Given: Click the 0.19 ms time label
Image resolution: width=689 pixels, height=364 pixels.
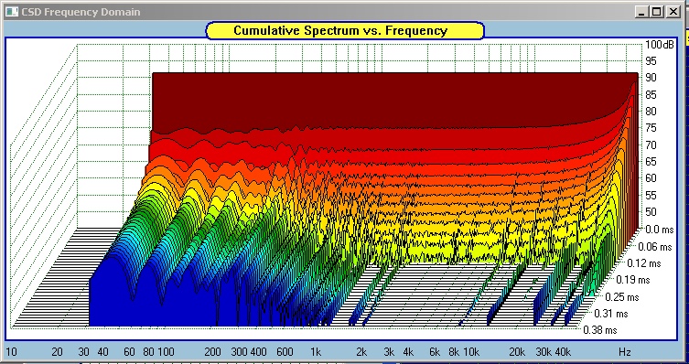Looking at the screenshot, I should 633,279.
